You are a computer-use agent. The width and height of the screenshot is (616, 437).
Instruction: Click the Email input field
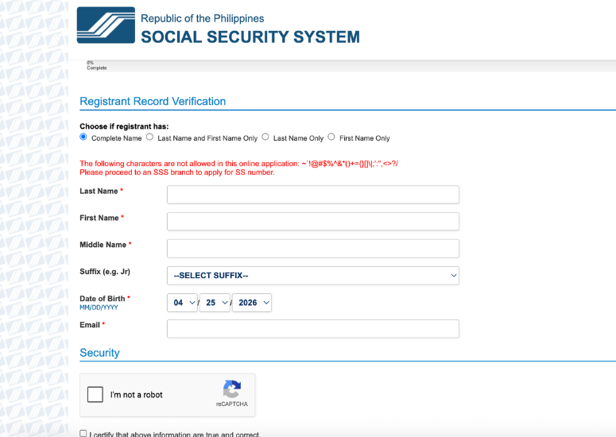point(312,329)
